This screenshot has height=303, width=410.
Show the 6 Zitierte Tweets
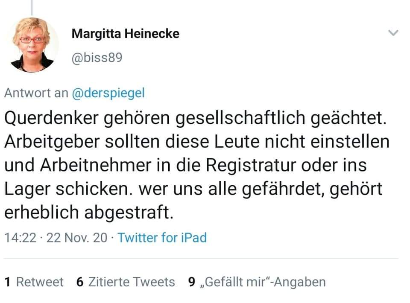point(126,282)
